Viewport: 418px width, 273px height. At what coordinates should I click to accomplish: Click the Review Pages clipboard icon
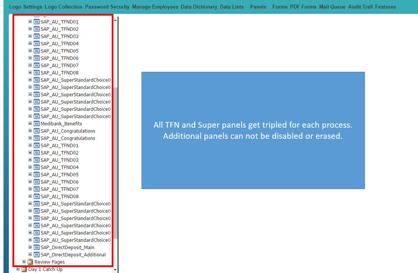(30, 262)
